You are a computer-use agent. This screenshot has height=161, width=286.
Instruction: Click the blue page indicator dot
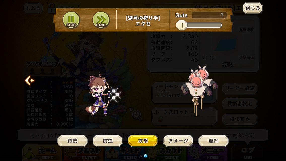145,156
